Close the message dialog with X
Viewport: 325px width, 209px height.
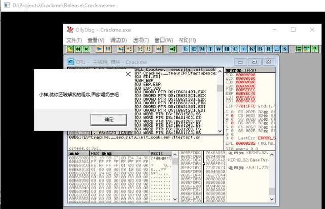pos(127,74)
